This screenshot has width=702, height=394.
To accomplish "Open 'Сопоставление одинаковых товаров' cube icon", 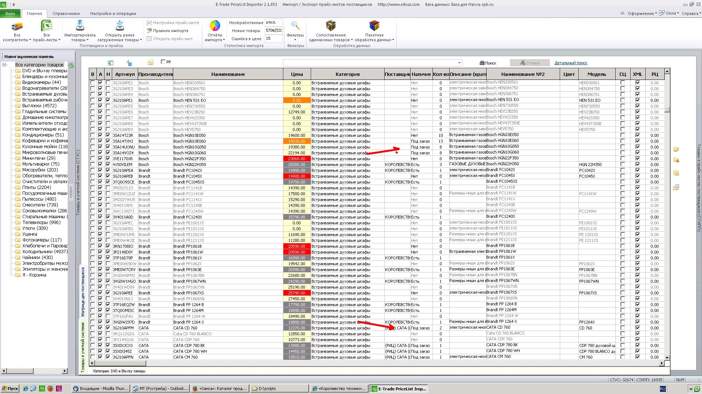I will coord(331,26).
